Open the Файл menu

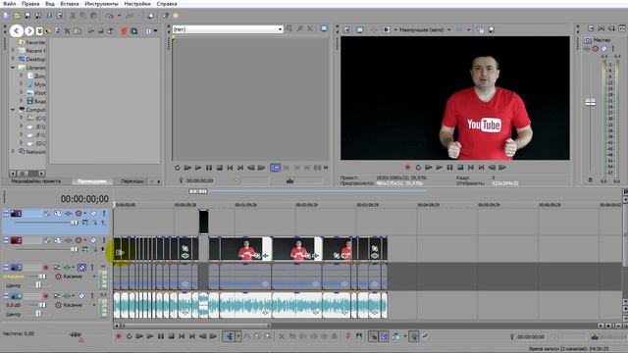click(x=9, y=4)
